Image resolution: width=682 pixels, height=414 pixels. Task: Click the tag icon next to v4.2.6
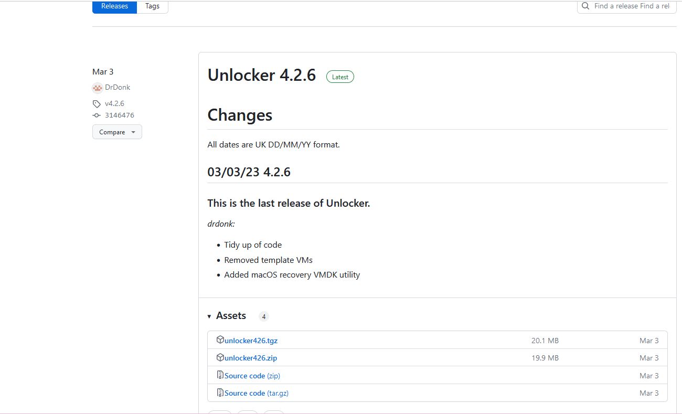[x=97, y=104]
